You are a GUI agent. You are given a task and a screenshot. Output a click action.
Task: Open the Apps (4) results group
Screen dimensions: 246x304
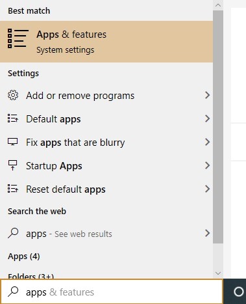coord(24,256)
